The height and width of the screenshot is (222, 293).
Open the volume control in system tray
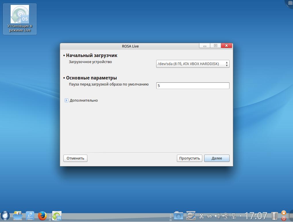tap(217, 216)
